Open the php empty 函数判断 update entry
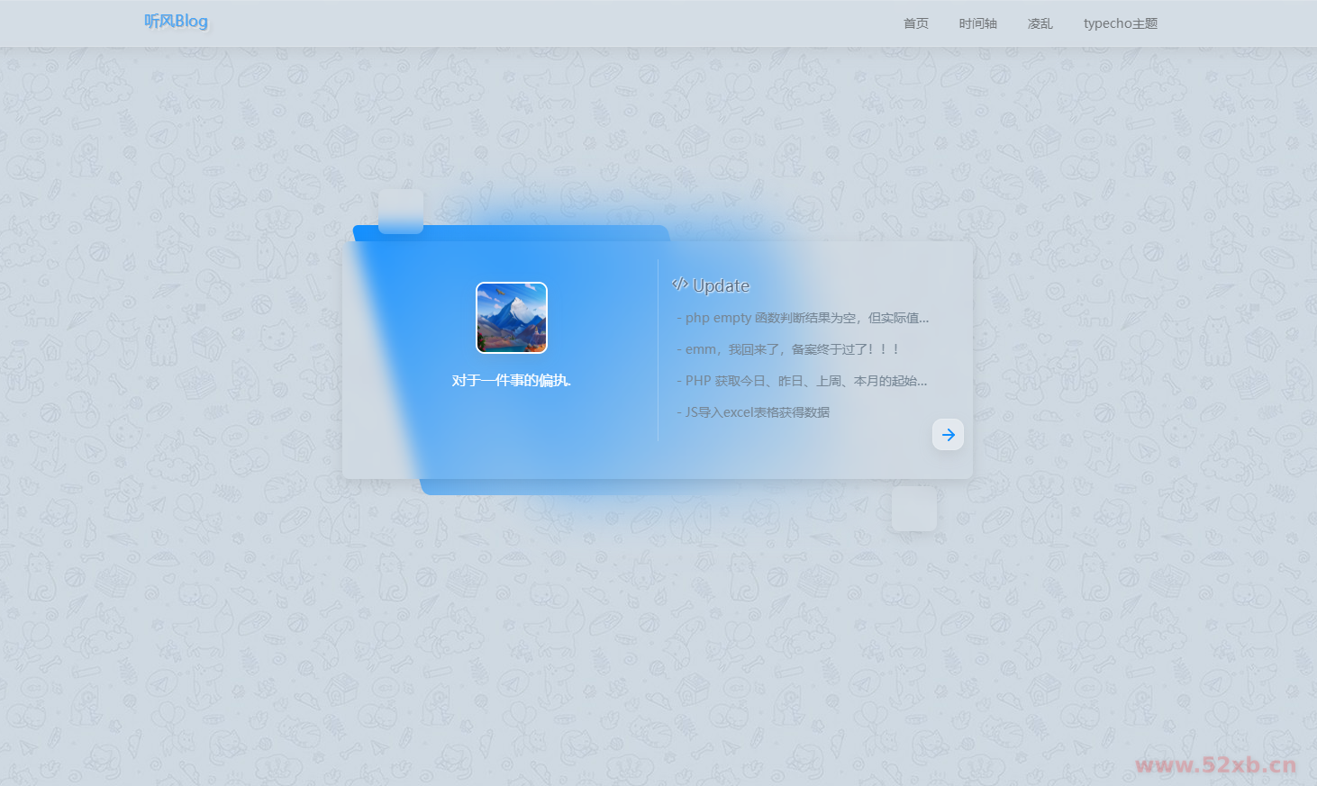The image size is (1317, 786). 803,317
